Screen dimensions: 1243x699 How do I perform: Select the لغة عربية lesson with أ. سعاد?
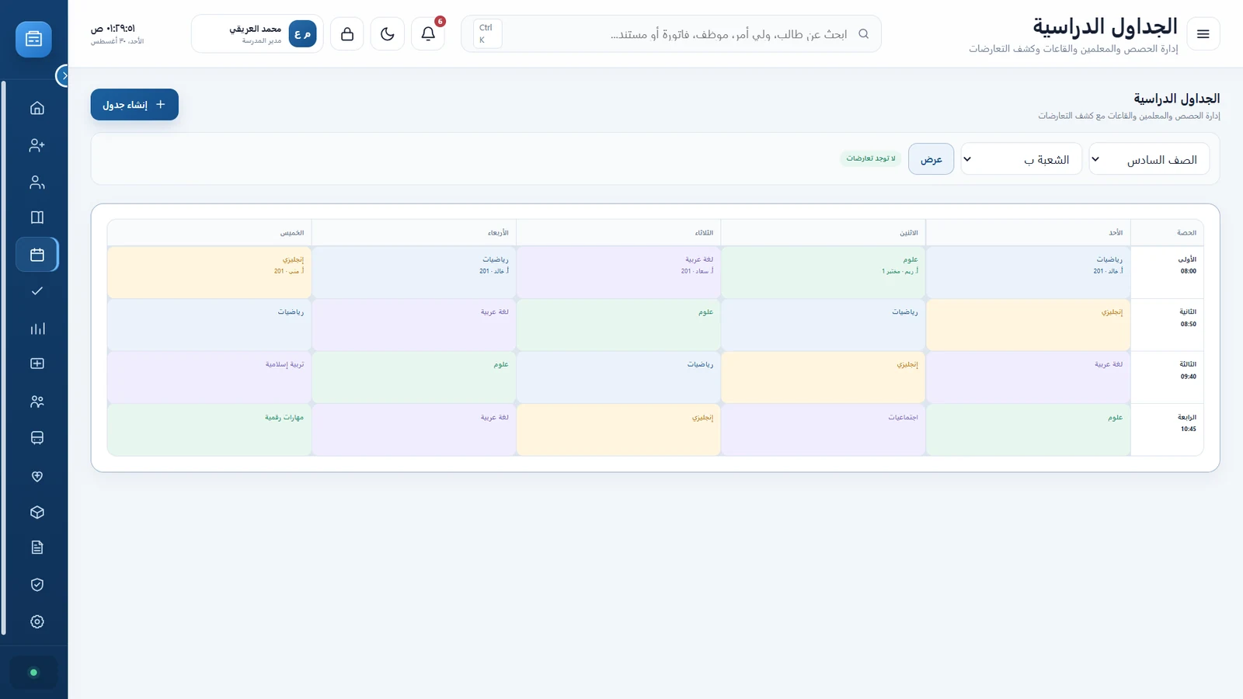pyautogui.click(x=619, y=273)
